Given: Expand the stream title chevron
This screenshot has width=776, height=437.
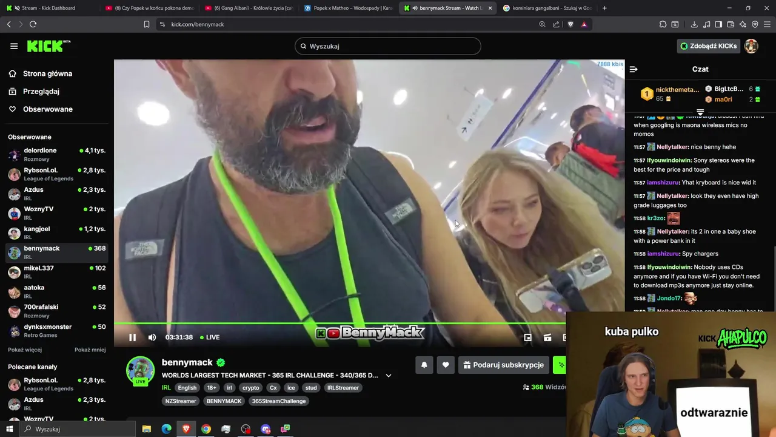Looking at the screenshot, I should (389, 375).
